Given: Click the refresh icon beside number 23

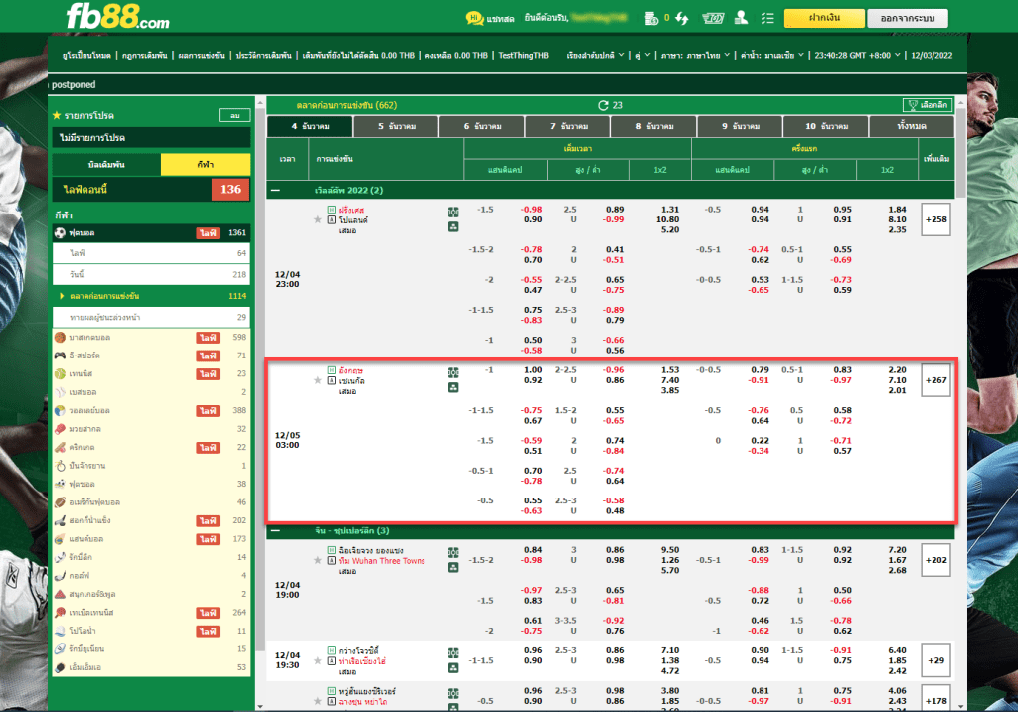Looking at the screenshot, I should [602, 105].
